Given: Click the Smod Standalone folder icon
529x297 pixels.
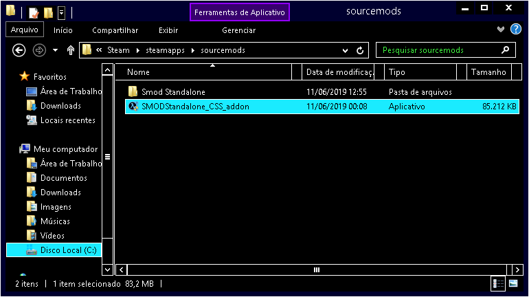Looking at the screenshot, I should 133,91.
